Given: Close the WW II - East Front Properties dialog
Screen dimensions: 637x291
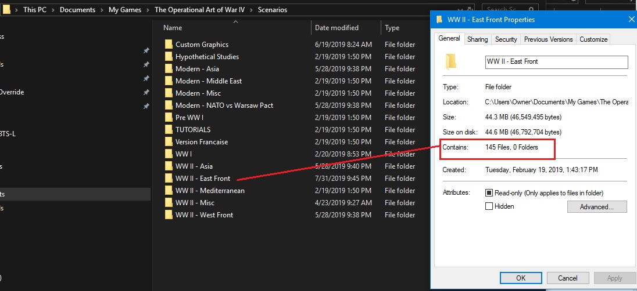Looking at the screenshot, I should (x=631, y=20).
